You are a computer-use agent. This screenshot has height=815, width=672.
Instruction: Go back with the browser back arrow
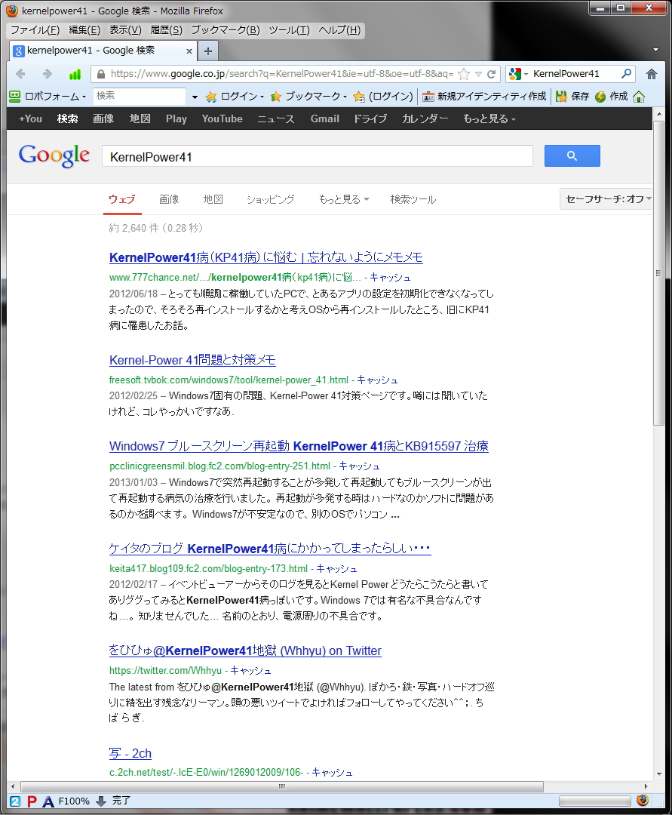[21, 74]
